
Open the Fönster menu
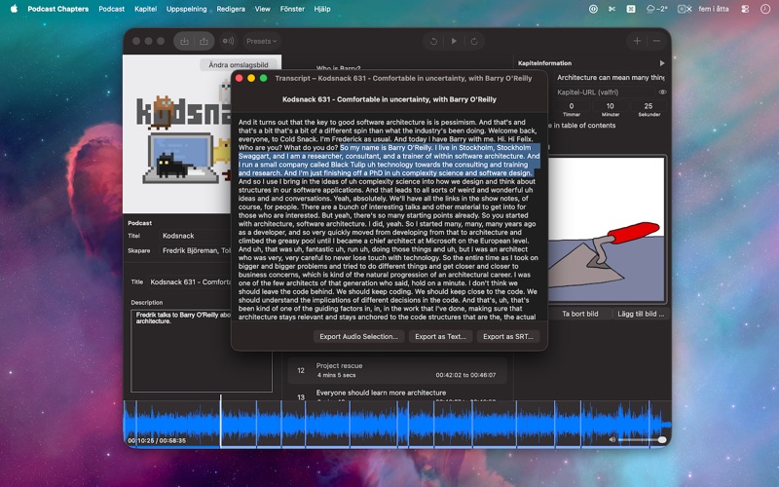click(x=292, y=9)
